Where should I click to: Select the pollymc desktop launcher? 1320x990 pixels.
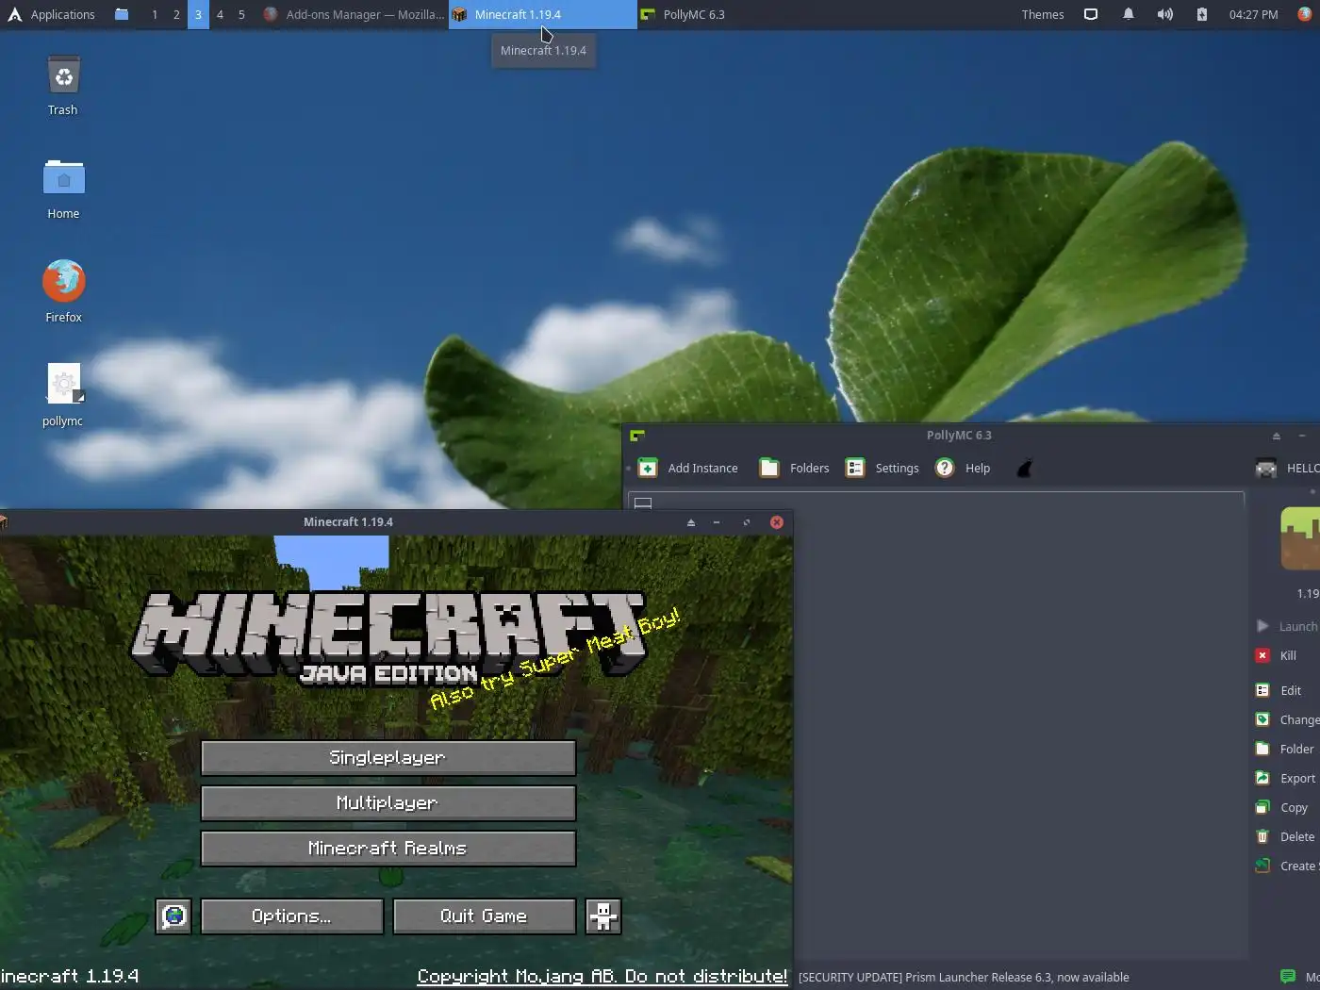pyautogui.click(x=63, y=396)
